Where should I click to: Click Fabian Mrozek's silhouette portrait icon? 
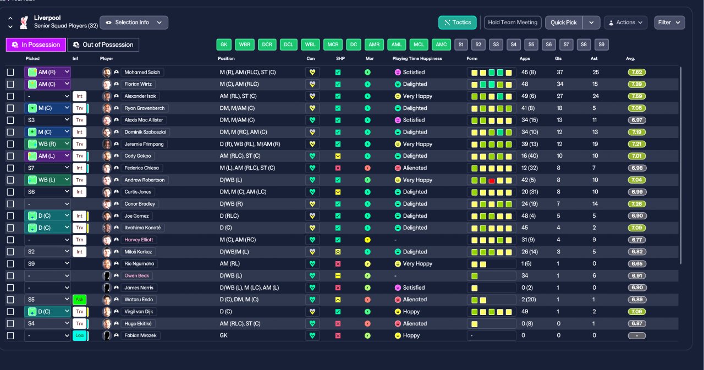click(x=107, y=335)
